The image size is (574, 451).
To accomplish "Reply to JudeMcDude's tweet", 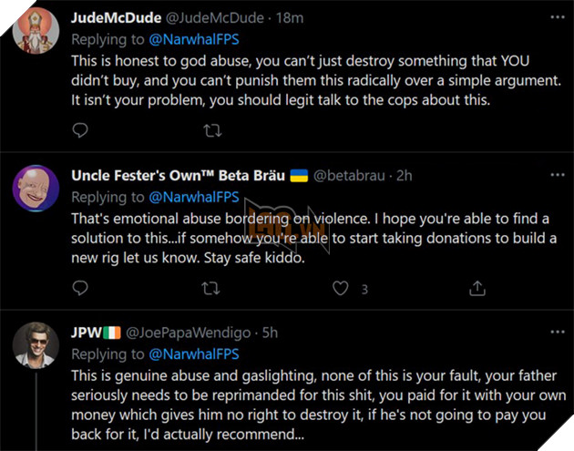I will click(80, 130).
